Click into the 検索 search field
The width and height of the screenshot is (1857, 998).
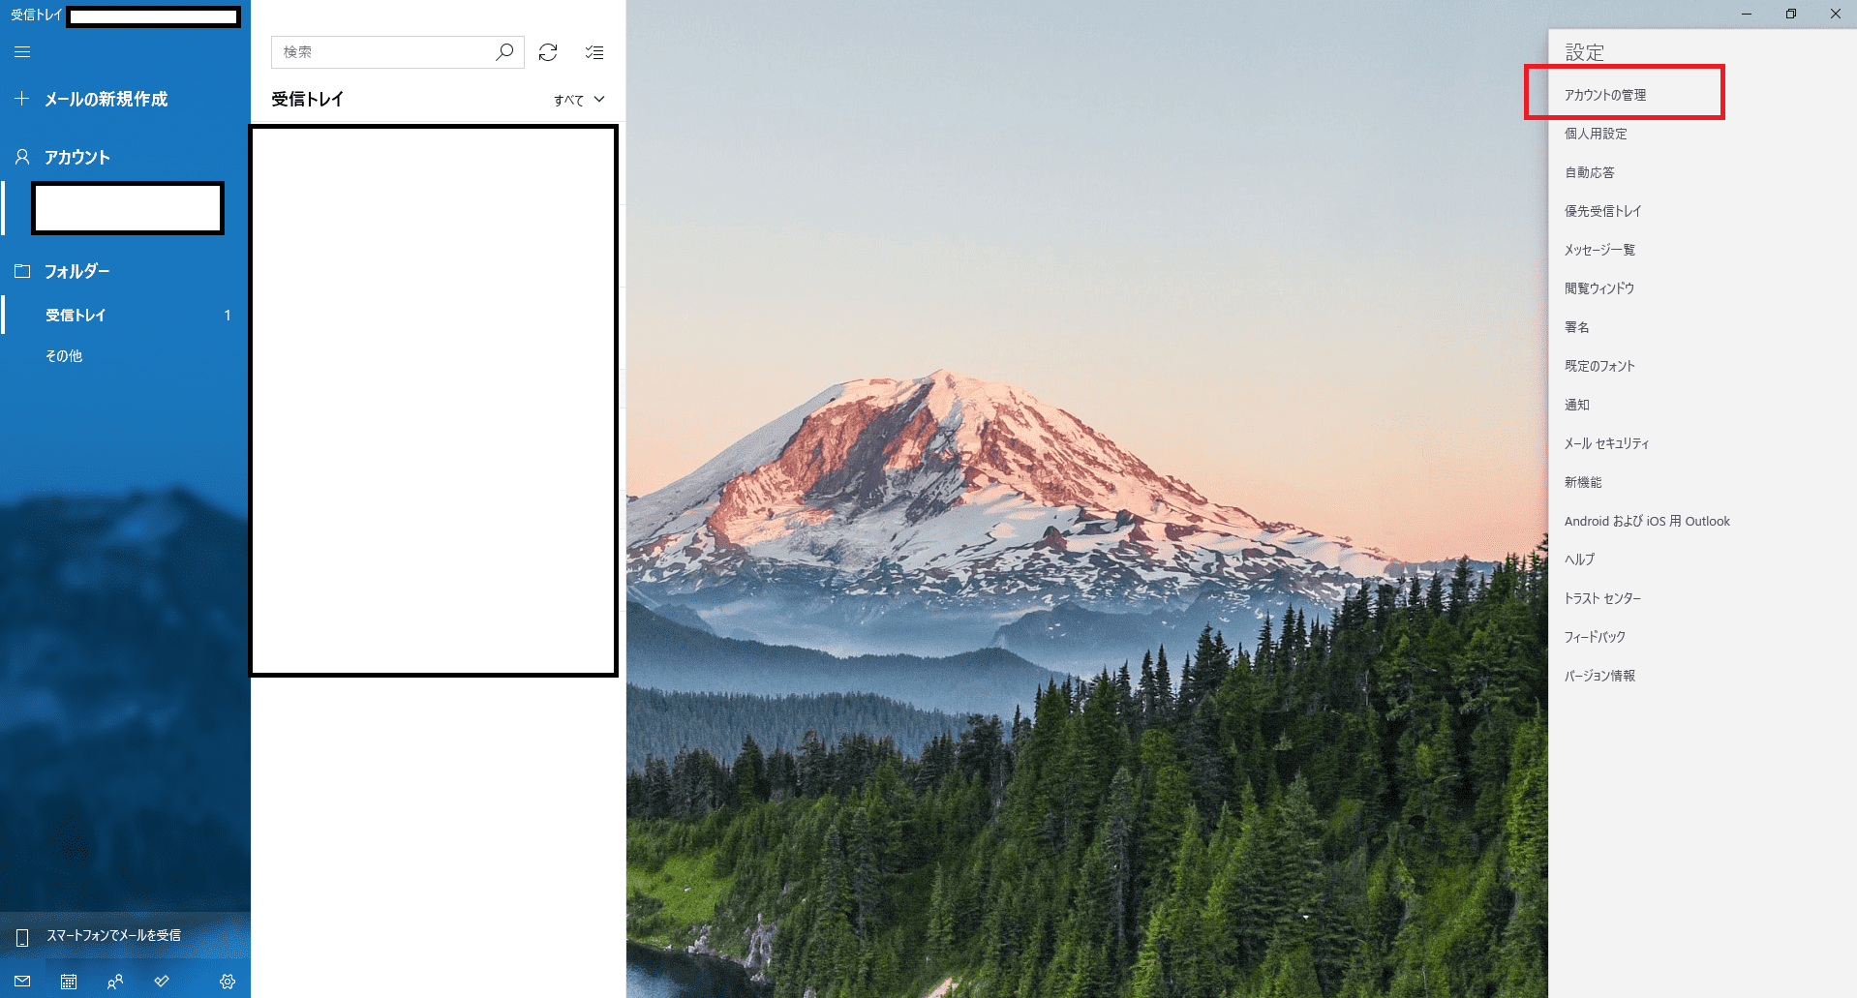(382, 52)
